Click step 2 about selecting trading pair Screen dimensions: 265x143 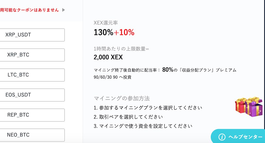pos(128,117)
